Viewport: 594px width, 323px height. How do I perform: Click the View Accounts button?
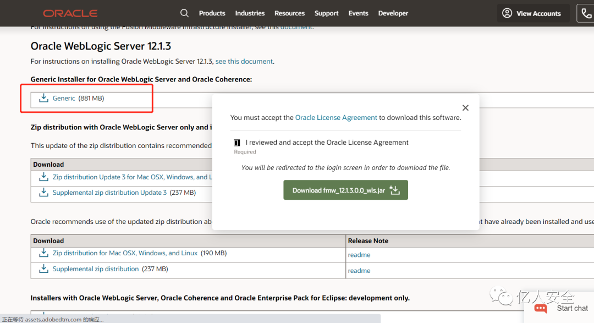point(533,13)
